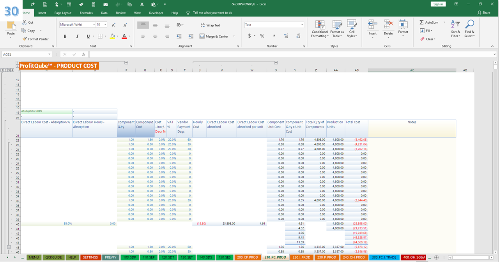Open the Find & Select button

pos(470,29)
